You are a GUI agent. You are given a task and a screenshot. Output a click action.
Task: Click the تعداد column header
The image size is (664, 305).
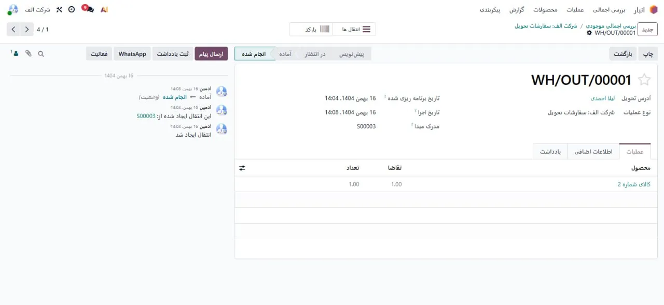353,168
